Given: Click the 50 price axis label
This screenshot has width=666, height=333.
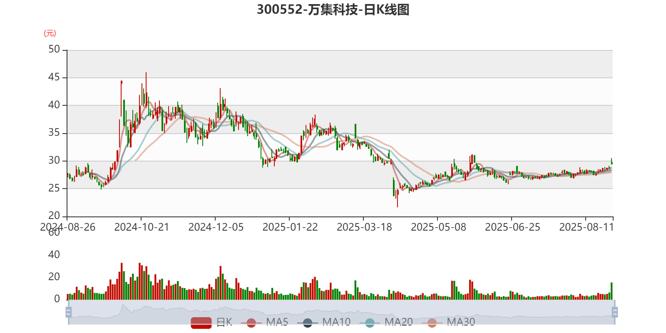Looking at the screenshot, I should (x=54, y=50).
